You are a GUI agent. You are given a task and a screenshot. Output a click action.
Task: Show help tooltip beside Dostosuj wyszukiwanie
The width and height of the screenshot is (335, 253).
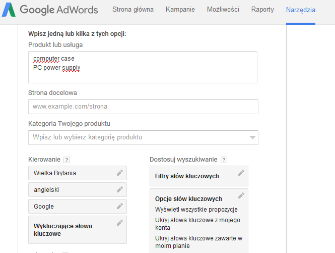pyautogui.click(x=224, y=160)
